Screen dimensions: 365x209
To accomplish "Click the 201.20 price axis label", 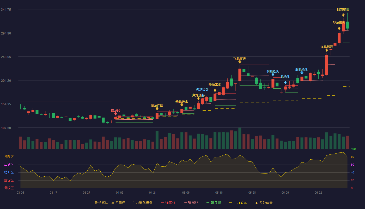I will pyautogui.click(x=6, y=80).
